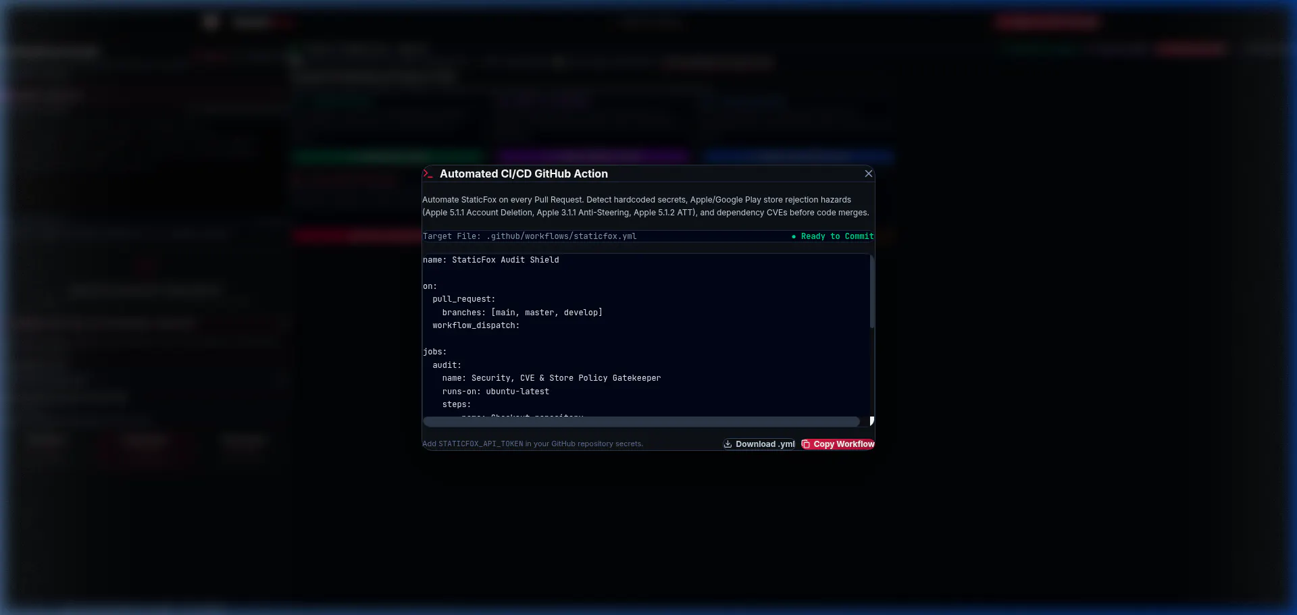Click the 'branches: [main, master, develop]' line
Image resolution: width=1297 pixels, height=615 pixels.
tap(522, 313)
